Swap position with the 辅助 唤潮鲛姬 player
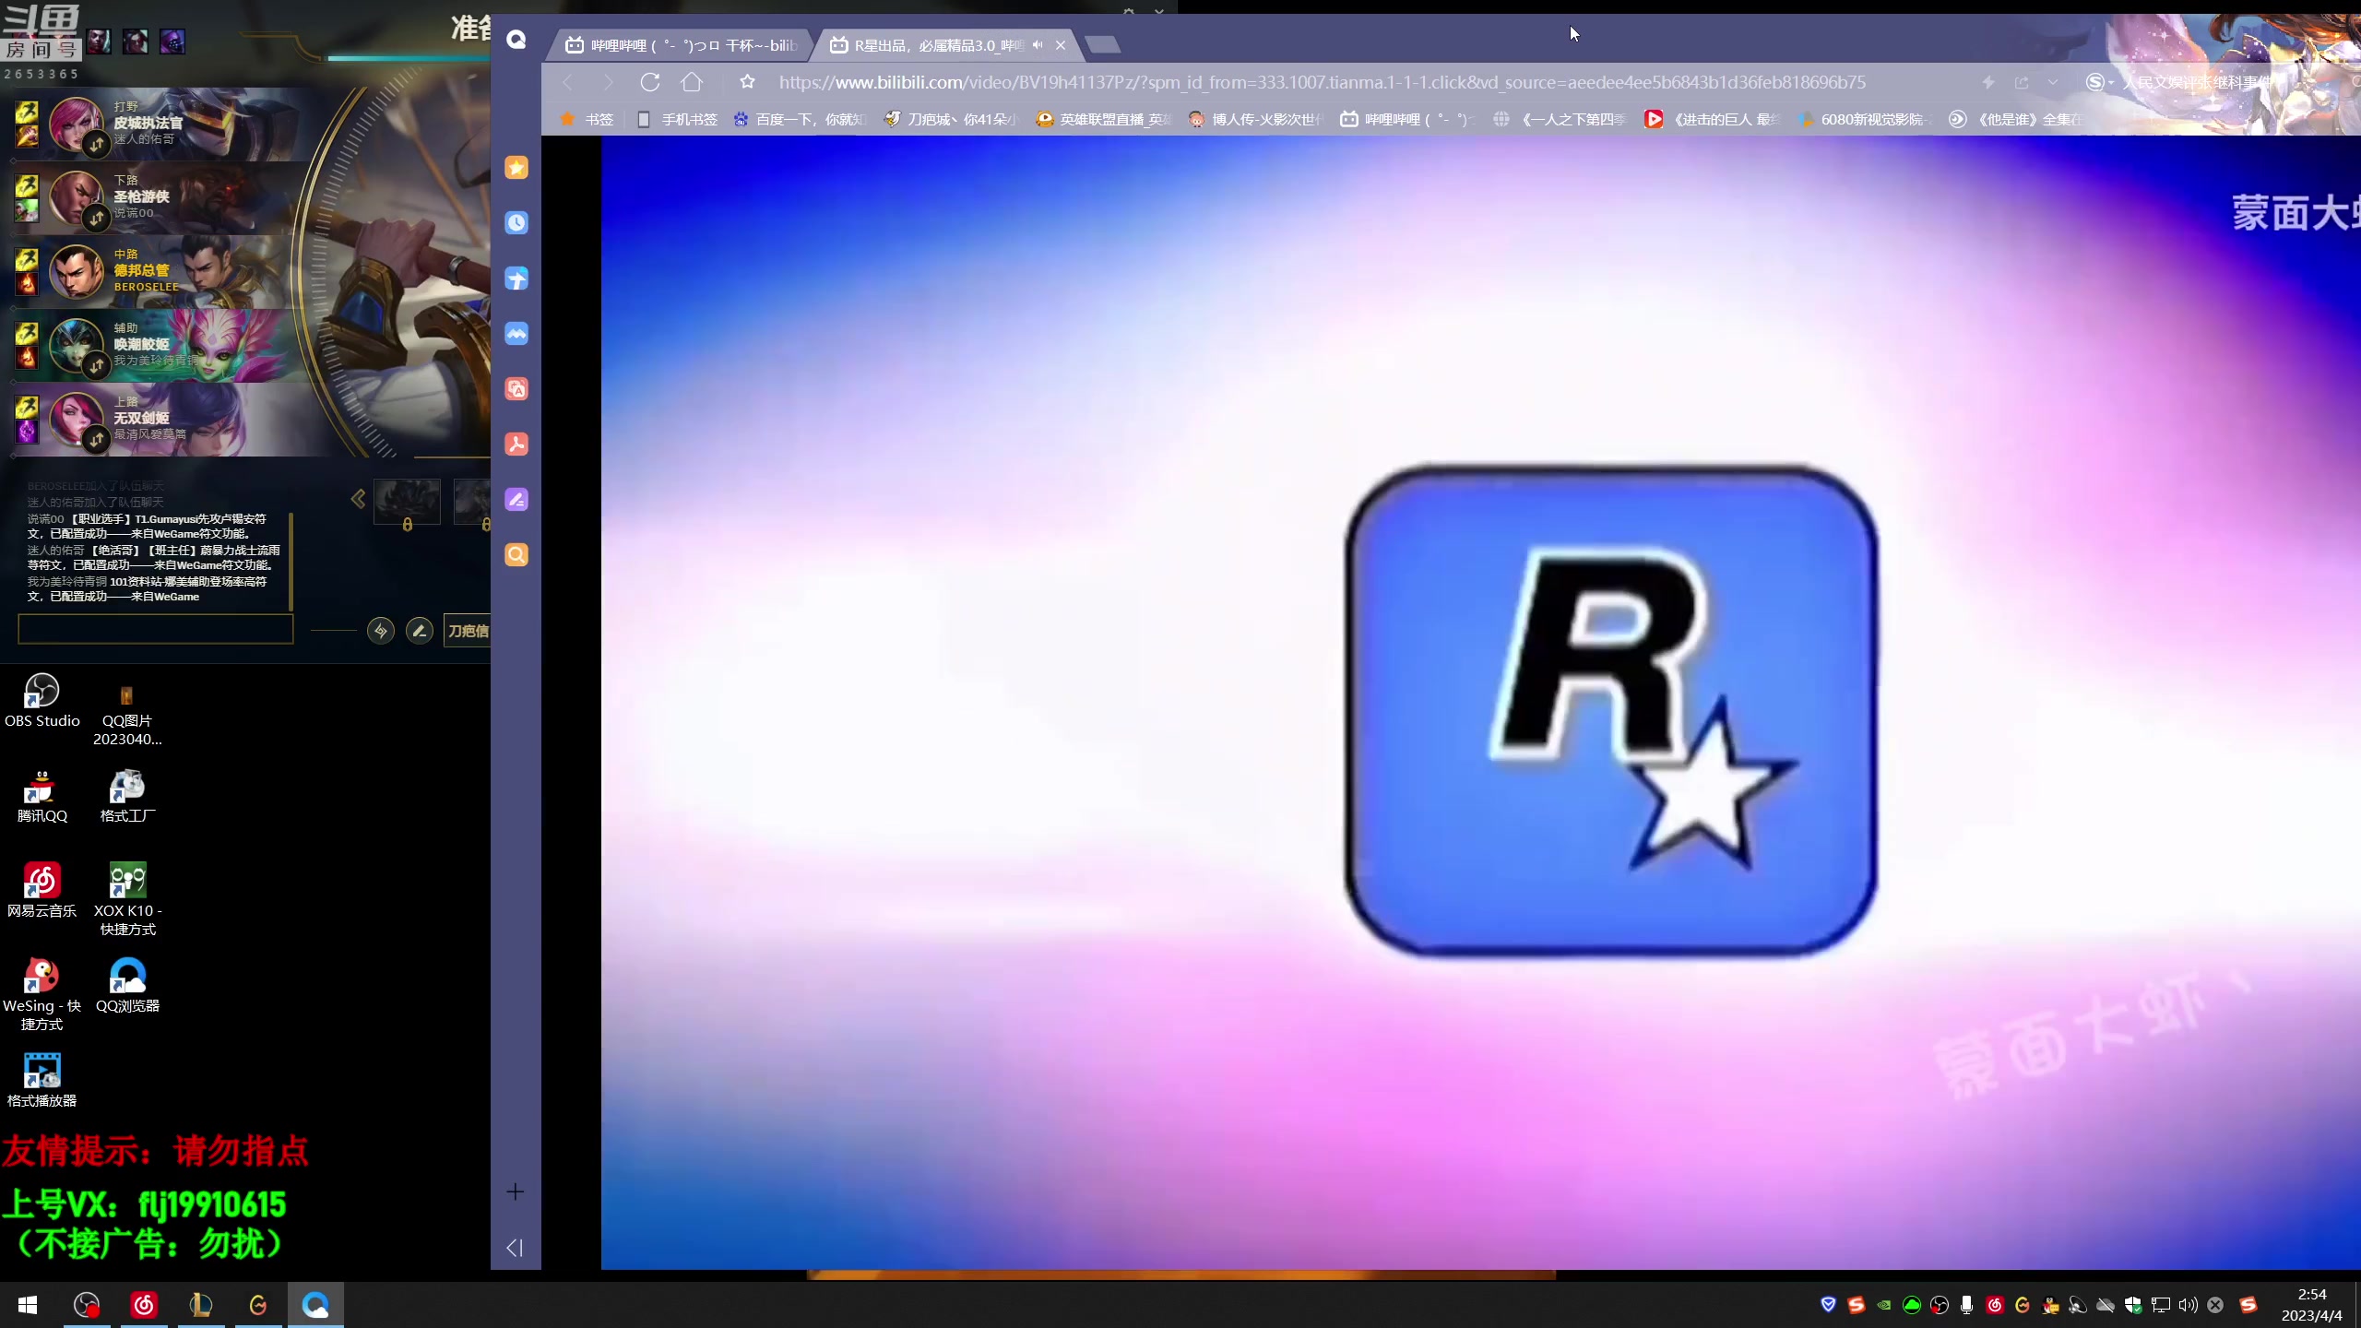This screenshot has width=2361, height=1328. tap(97, 365)
